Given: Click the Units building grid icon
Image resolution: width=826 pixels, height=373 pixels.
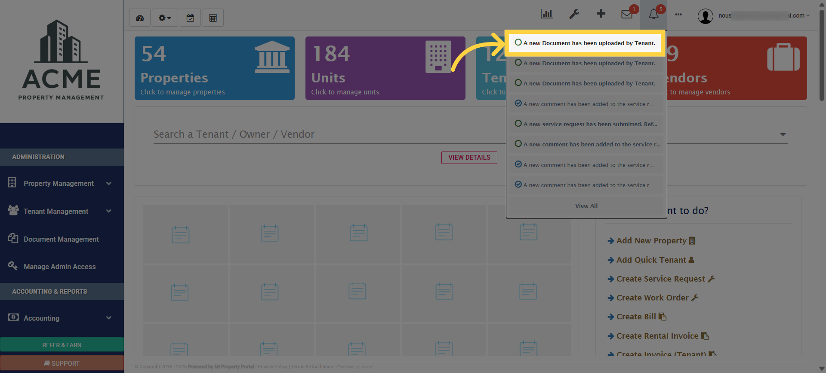Looking at the screenshot, I should click(x=438, y=57).
